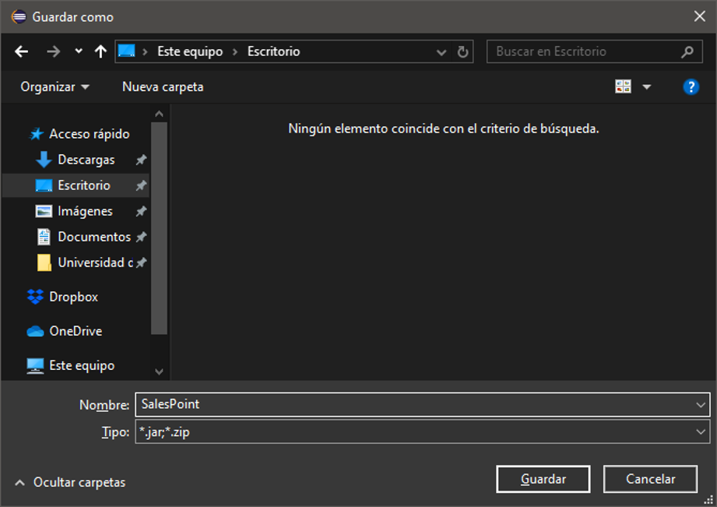This screenshot has height=507, width=717.
Task: Click the pin icon next to Escritorio
Action: [x=141, y=185]
